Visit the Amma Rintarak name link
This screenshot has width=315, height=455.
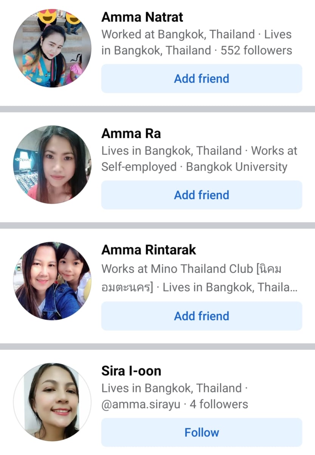click(x=149, y=250)
